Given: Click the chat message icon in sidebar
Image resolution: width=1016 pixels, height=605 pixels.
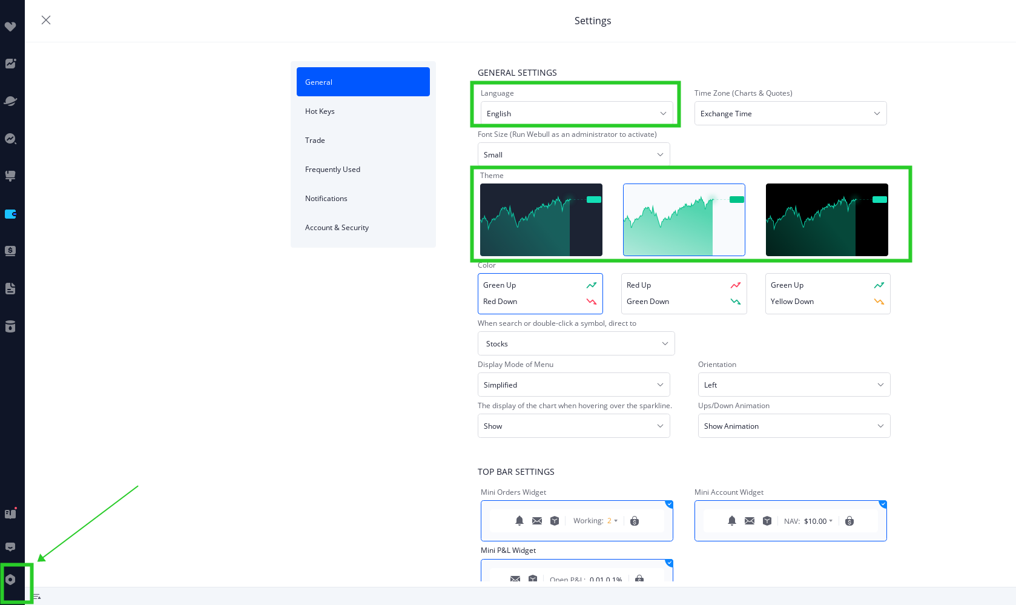Looking at the screenshot, I should [10, 547].
